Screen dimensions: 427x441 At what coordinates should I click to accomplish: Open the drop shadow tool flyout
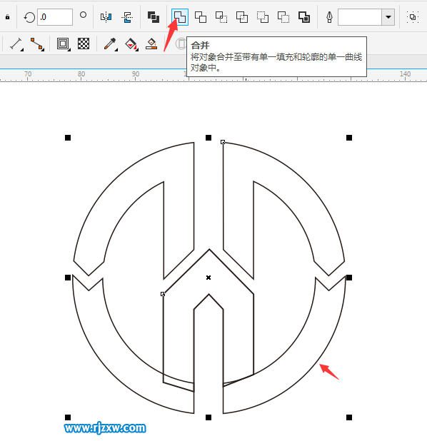point(63,44)
